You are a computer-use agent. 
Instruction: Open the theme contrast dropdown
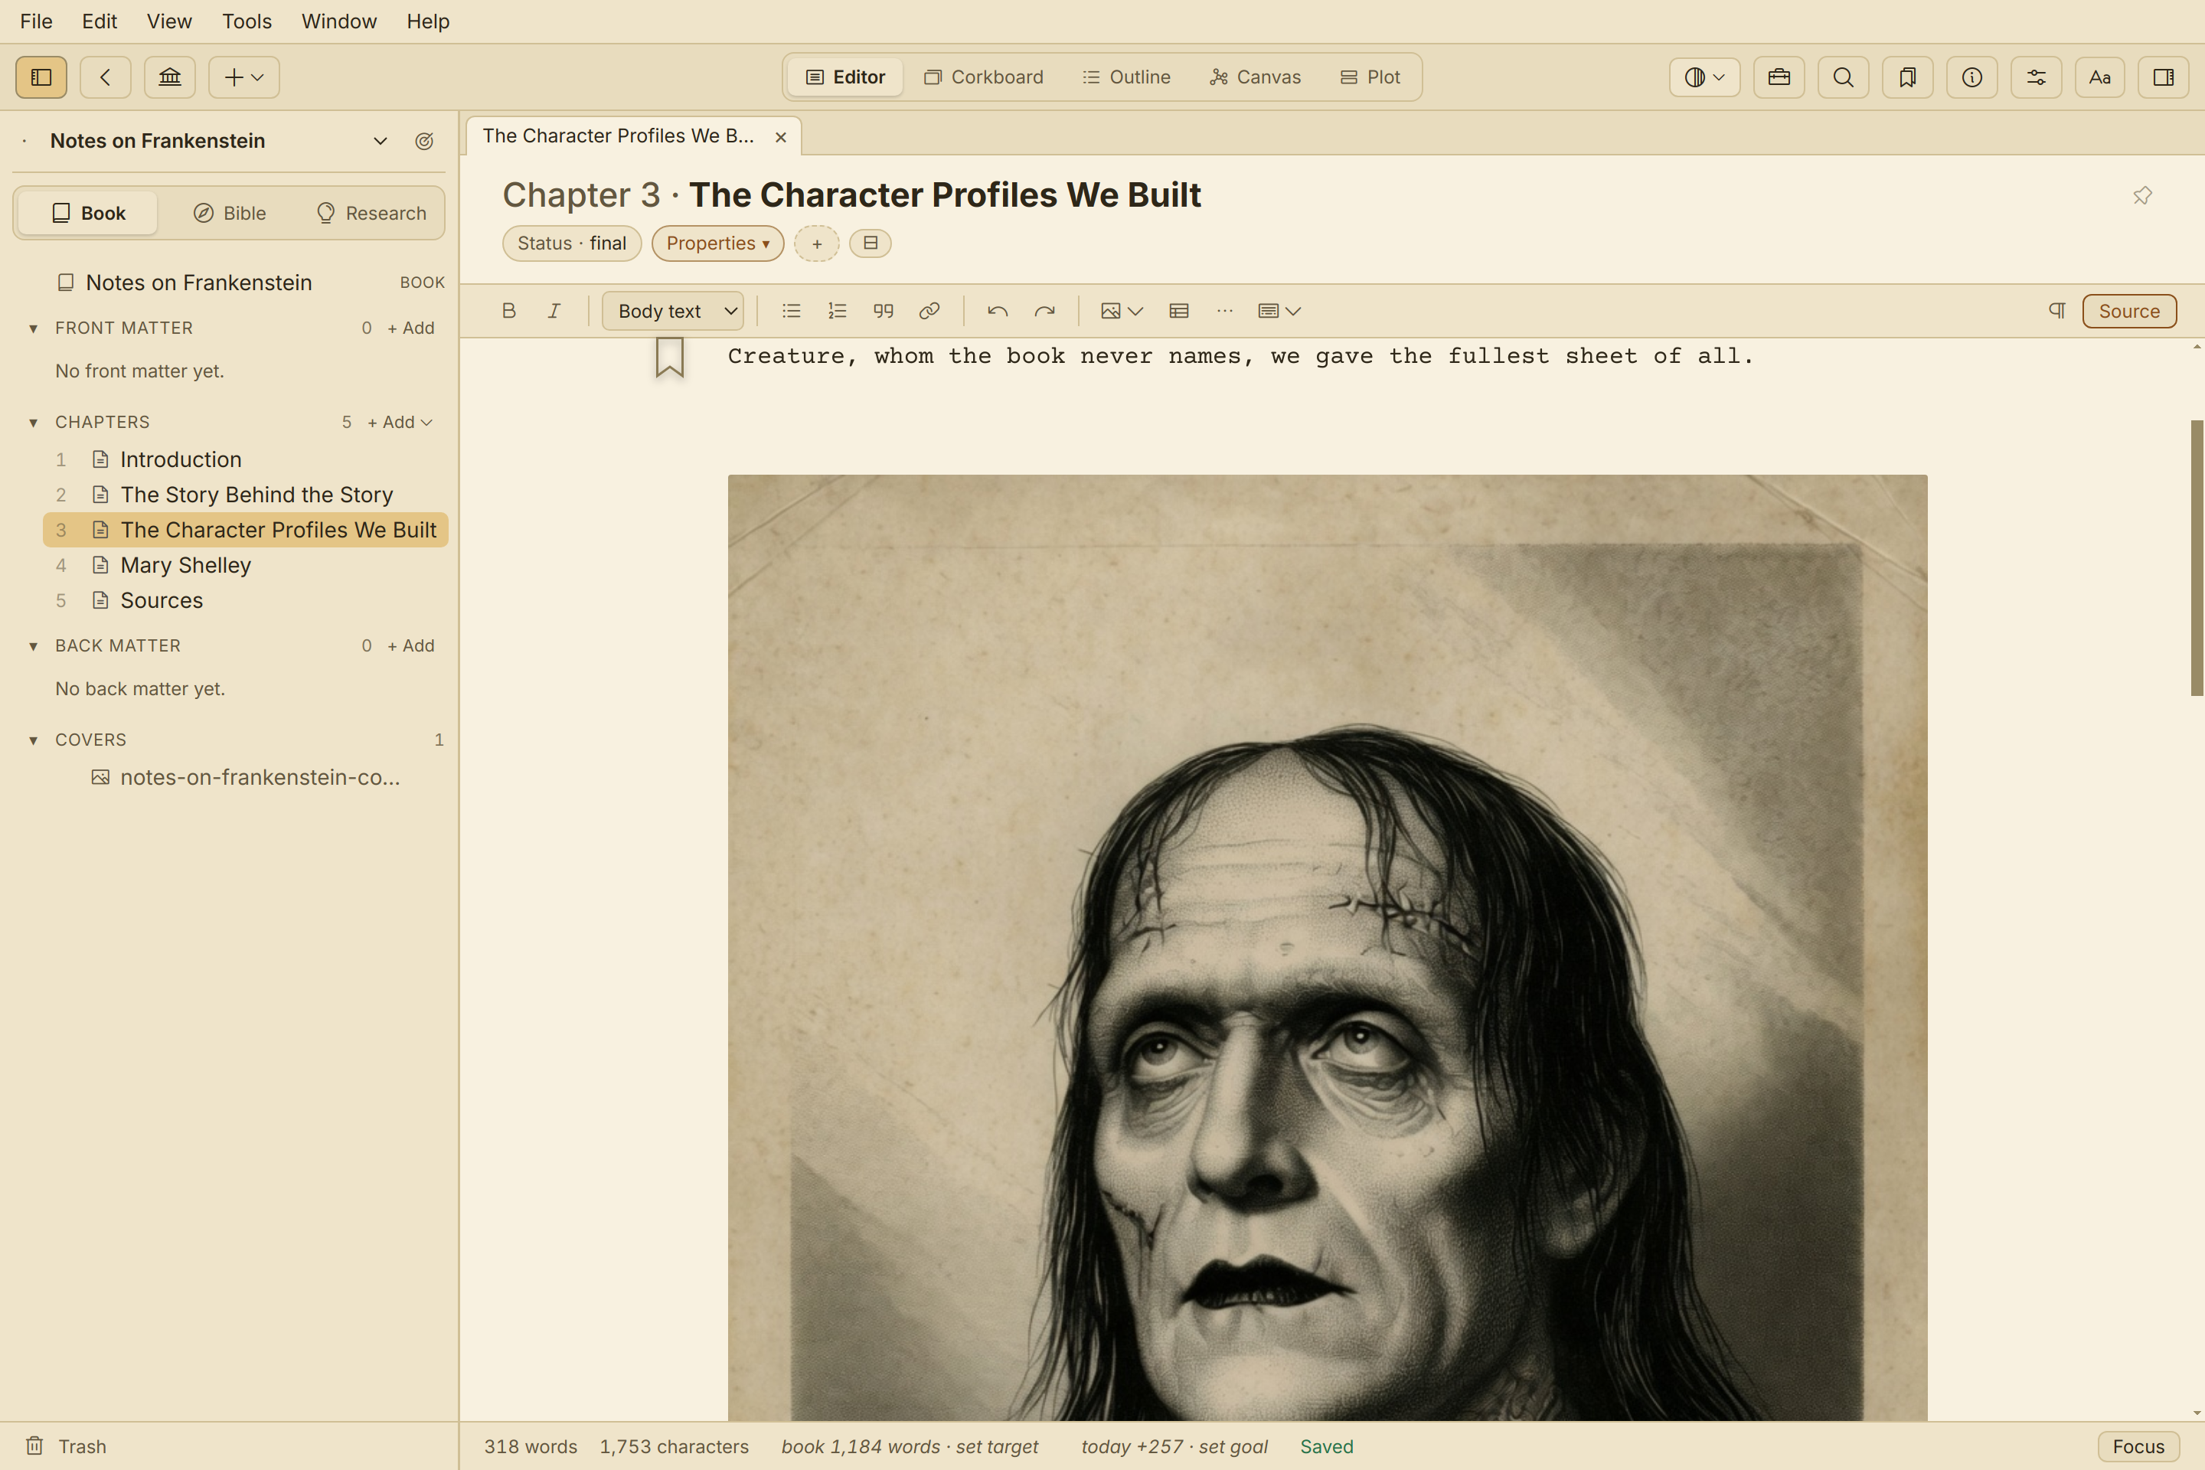point(1704,77)
